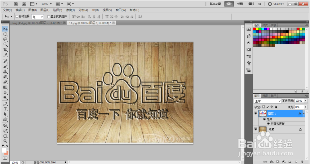Select the Lasso tool
The image size is (310, 164).
(x=5, y=39)
